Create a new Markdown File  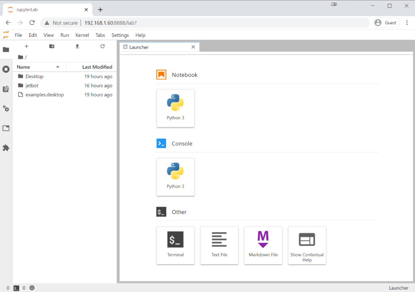coord(263,245)
